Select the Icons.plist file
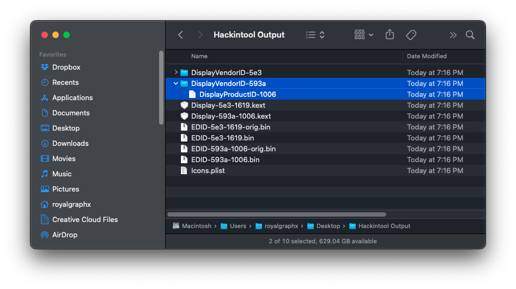 pos(208,171)
